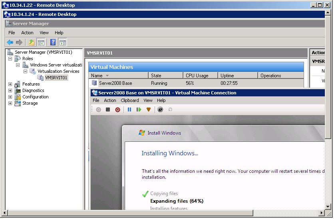This screenshot has width=334, height=219.
Task: Click the horizontal scrollbar thumb
Action: [x=130, y=213]
